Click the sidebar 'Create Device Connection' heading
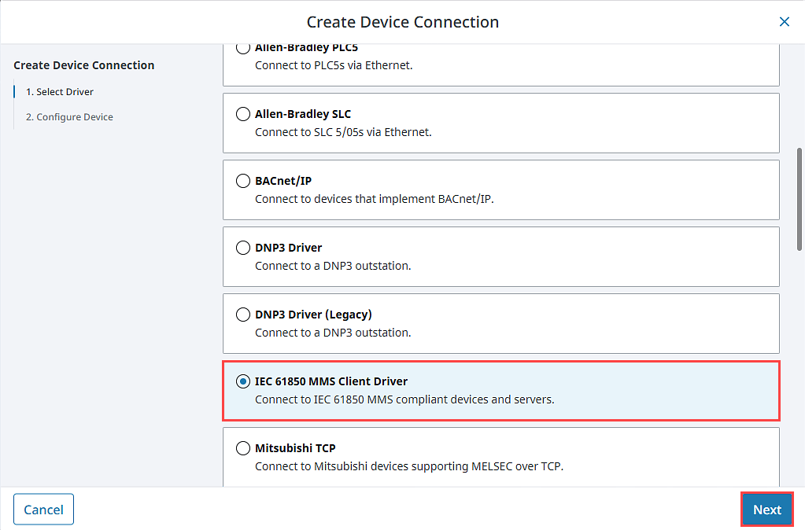 click(x=83, y=65)
